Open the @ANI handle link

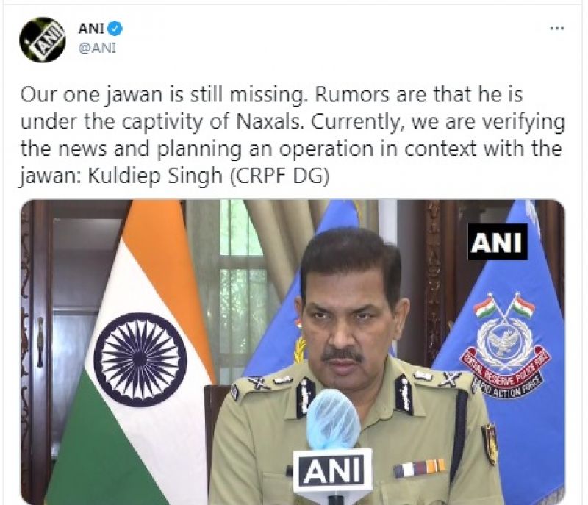97,48
